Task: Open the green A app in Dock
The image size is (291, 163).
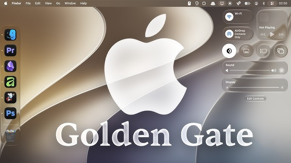Action: tap(10, 81)
